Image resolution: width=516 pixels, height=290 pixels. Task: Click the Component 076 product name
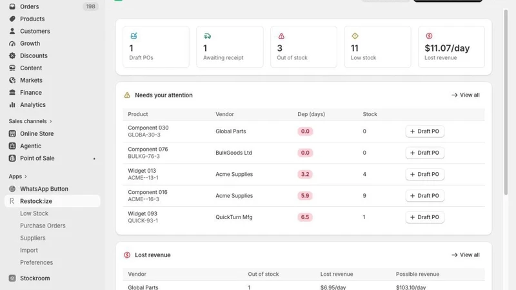(148, 150)
